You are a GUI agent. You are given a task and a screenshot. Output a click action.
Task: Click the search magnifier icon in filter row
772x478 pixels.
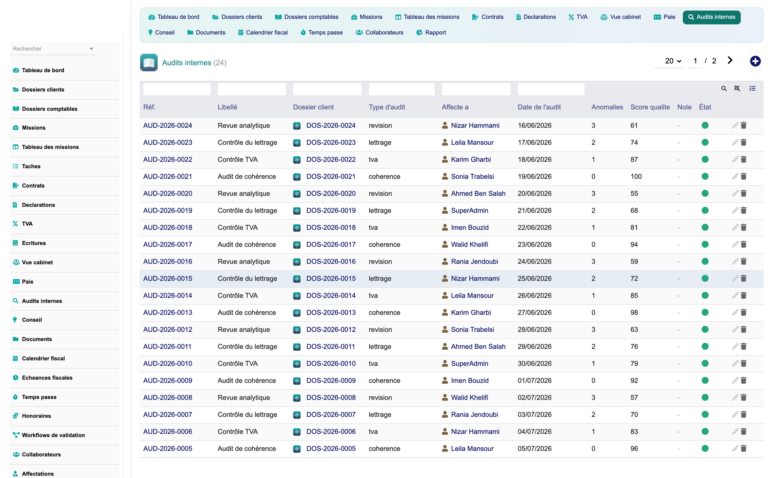pyautogui.click(x=724, y=88)
